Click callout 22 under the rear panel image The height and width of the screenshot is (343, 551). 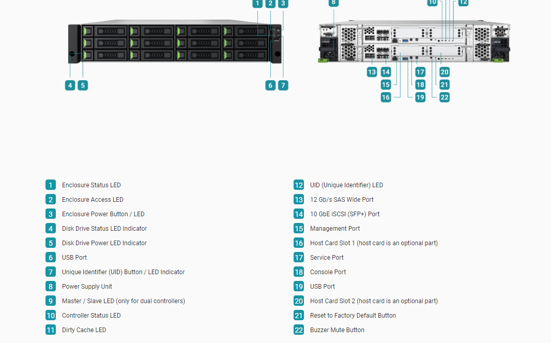[445, 97]
